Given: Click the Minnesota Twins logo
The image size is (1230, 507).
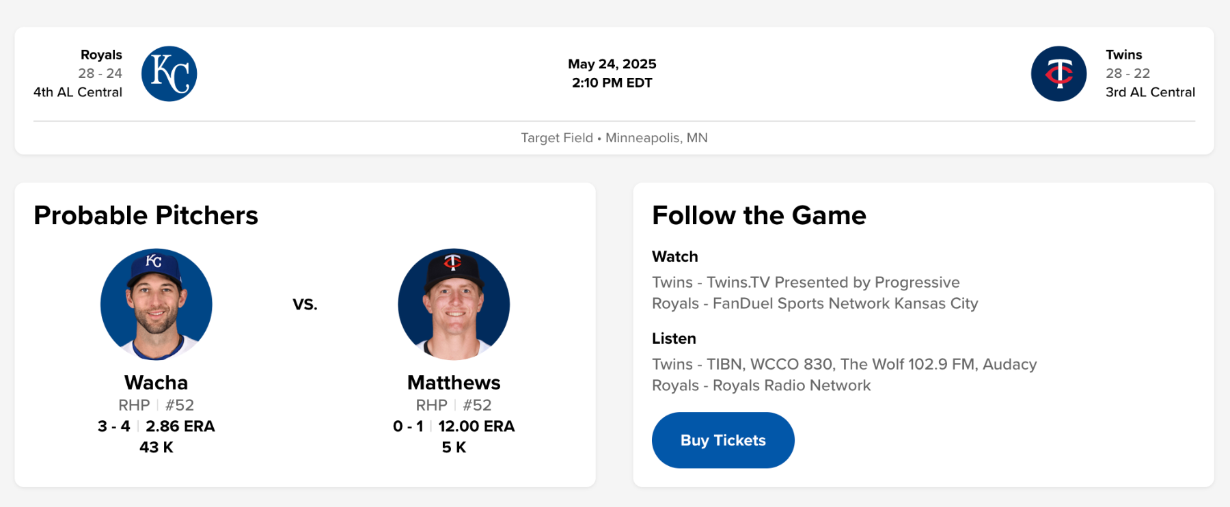Looking at the screenshot, I should pos(1058,74).
